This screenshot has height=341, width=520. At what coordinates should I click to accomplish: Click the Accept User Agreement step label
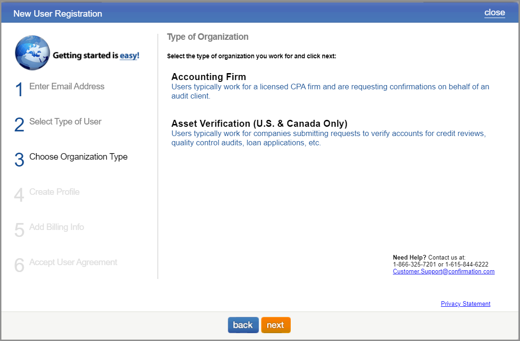tap(73, 262)
